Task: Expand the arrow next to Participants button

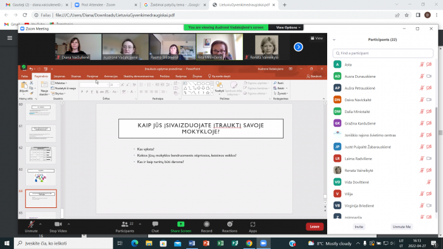Action: pyautogui.click(x=140, y=224)
